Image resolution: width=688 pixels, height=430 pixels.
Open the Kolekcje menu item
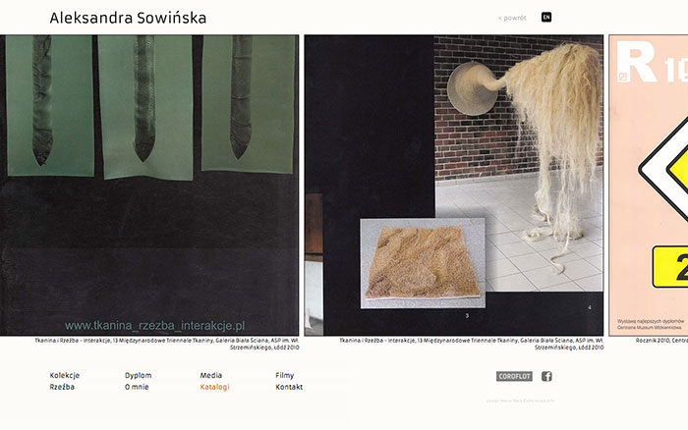coord(65,375)
